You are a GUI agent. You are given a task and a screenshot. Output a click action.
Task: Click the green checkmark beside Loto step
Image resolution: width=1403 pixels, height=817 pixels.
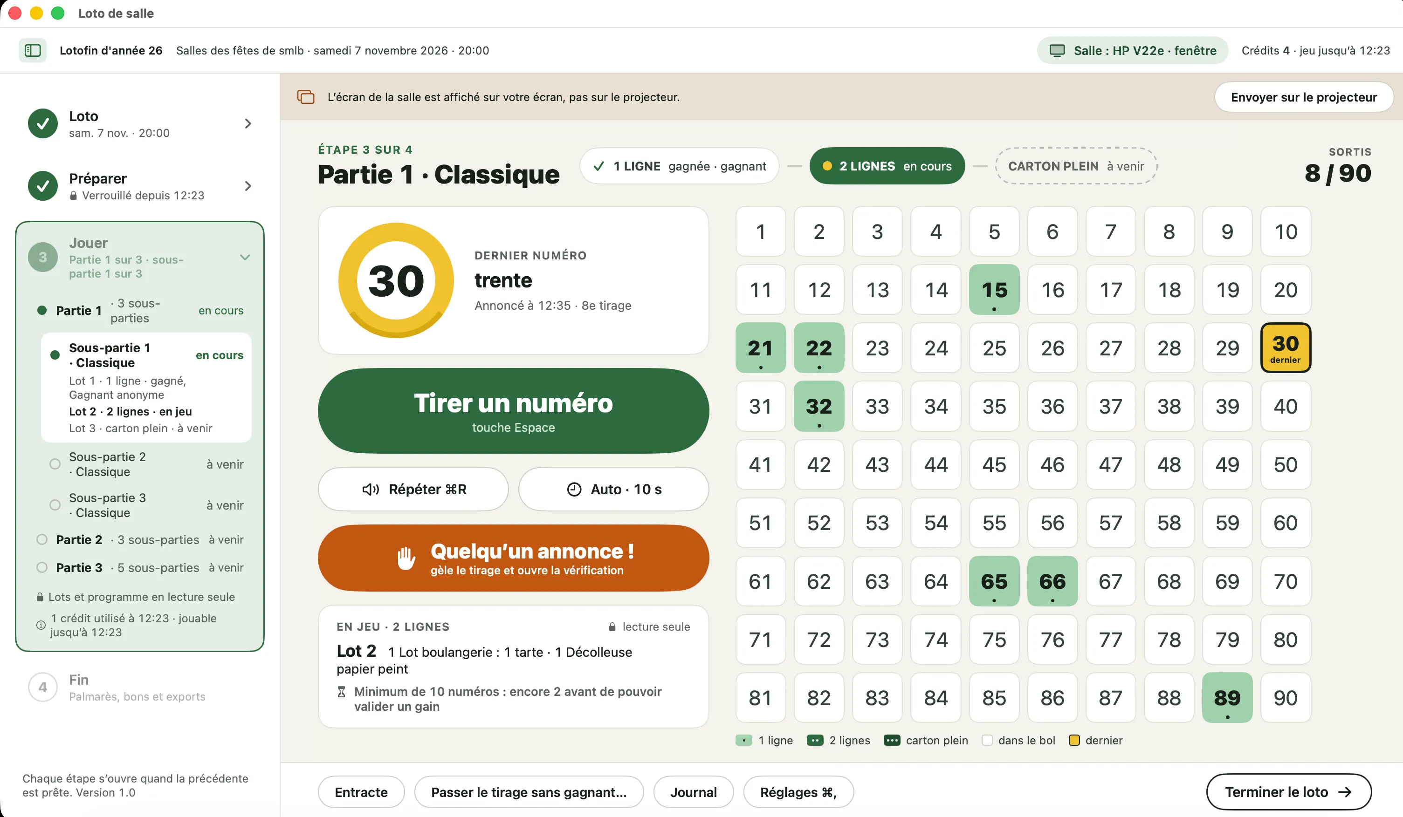point(43,123)
